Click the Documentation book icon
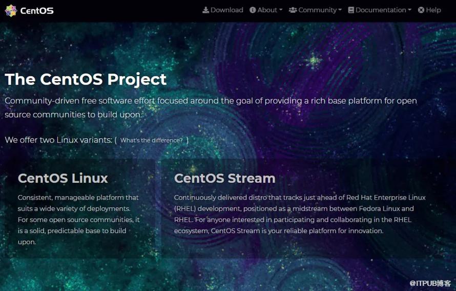The height and width of the screenshot is (291, 456). coord(351,10)
